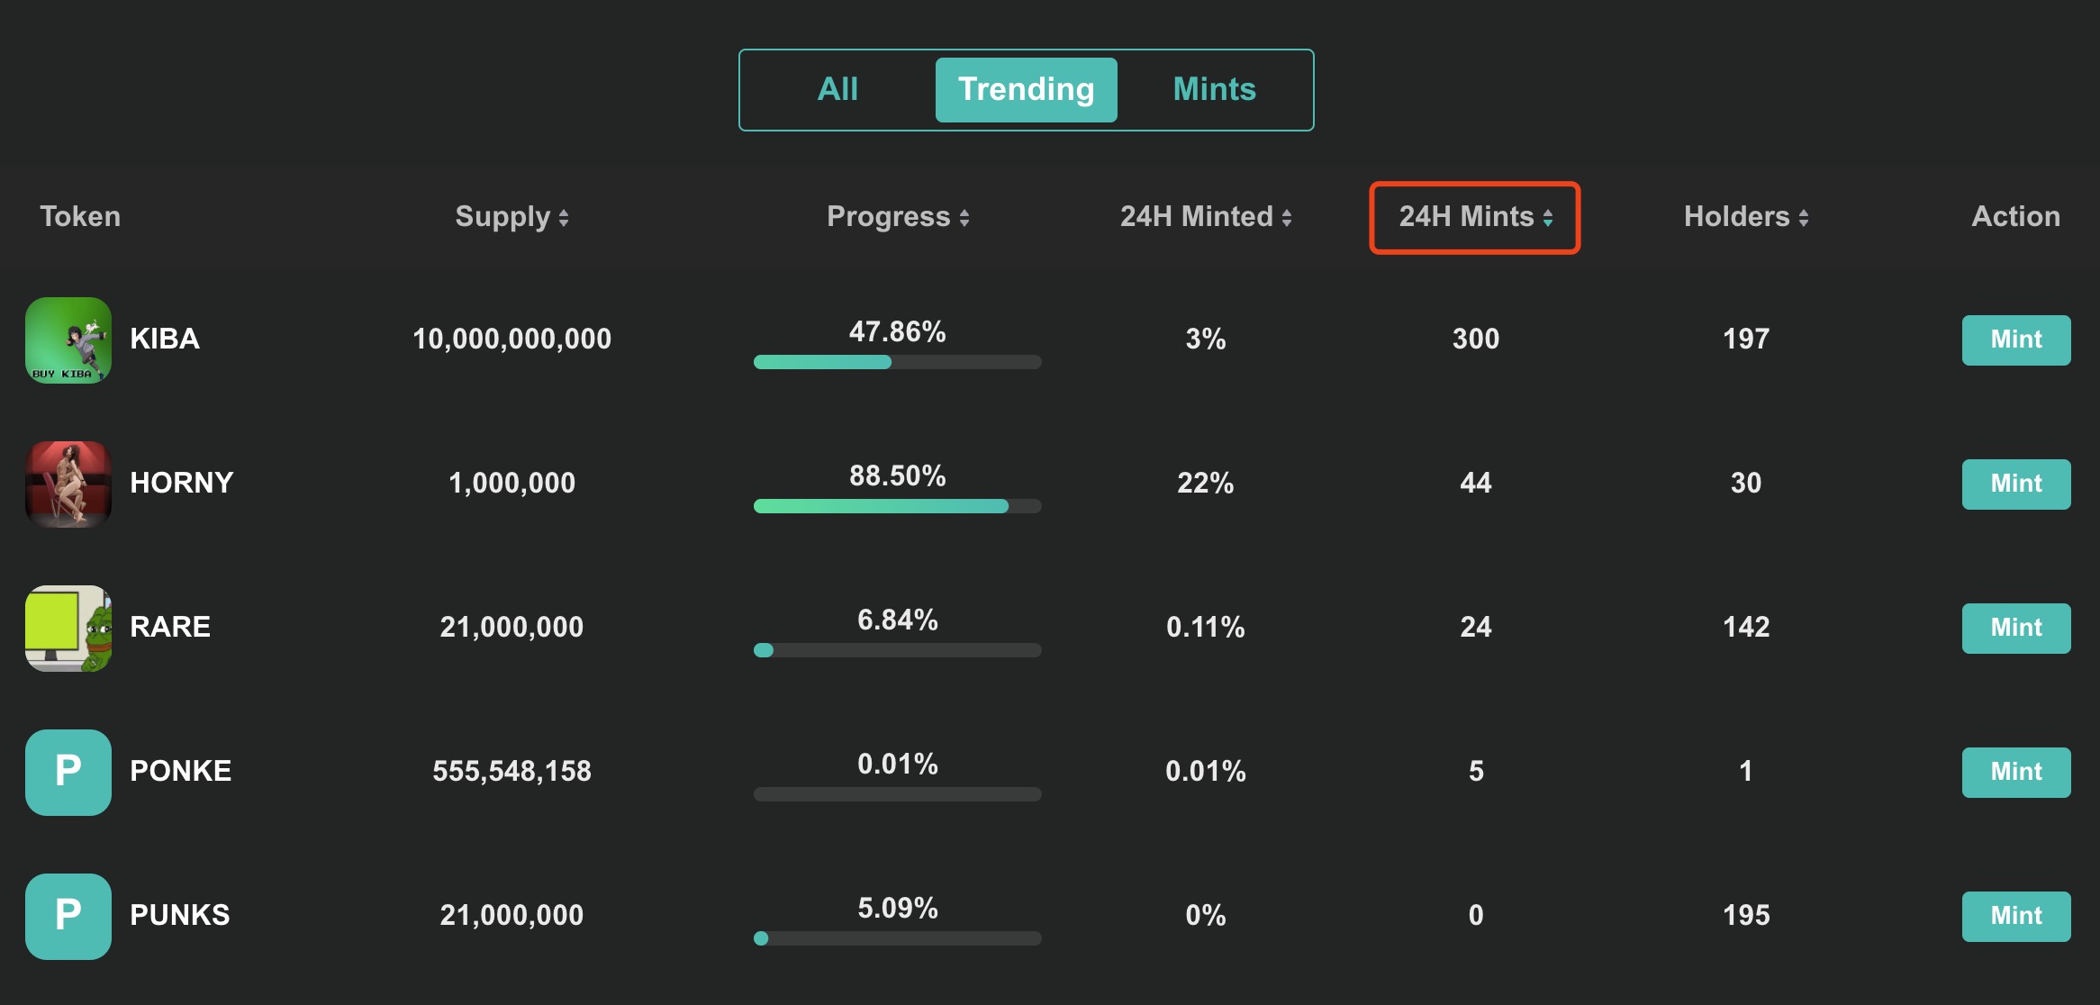Sort by 24H Minted column
The image size is (2100, 1005).
pyautogui.click(x=1206, y=217)
